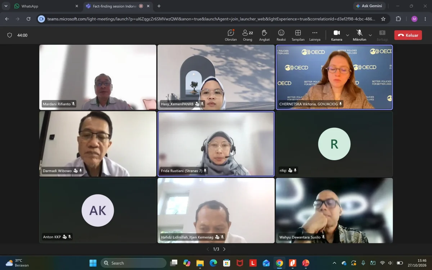Go back in the browser
Viewport: 432px width, 270px height.
(x=7, y=19)
